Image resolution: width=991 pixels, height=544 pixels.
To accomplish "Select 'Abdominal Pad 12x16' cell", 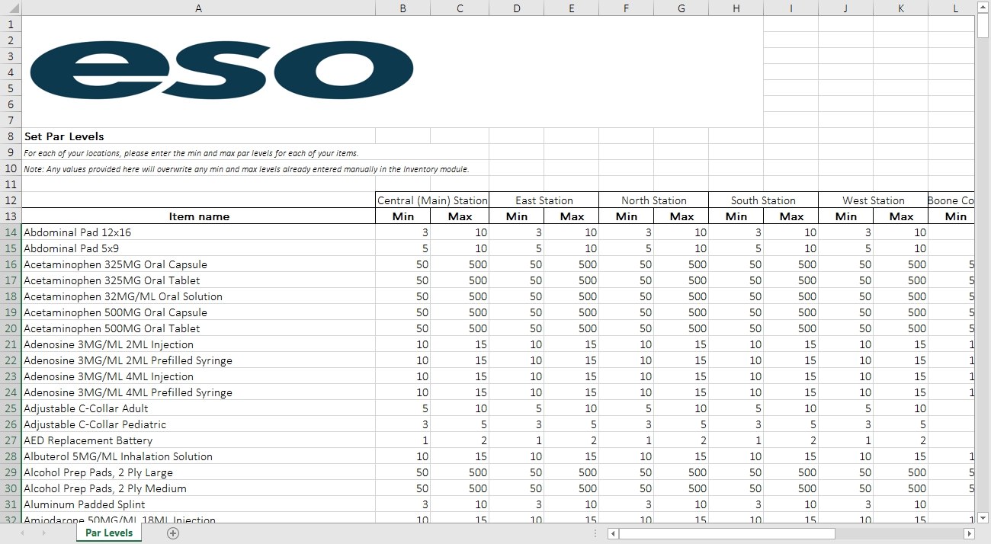I will [198, 232].
